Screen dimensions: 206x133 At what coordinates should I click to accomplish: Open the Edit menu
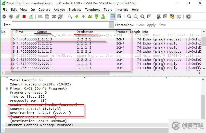14,10
